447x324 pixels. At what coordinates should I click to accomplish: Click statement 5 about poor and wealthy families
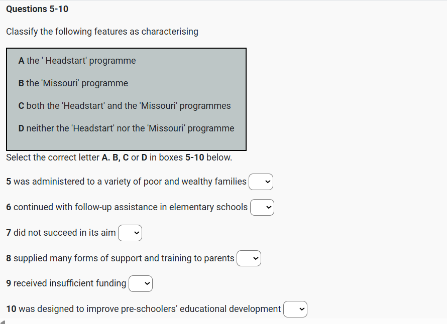point(127,182)
